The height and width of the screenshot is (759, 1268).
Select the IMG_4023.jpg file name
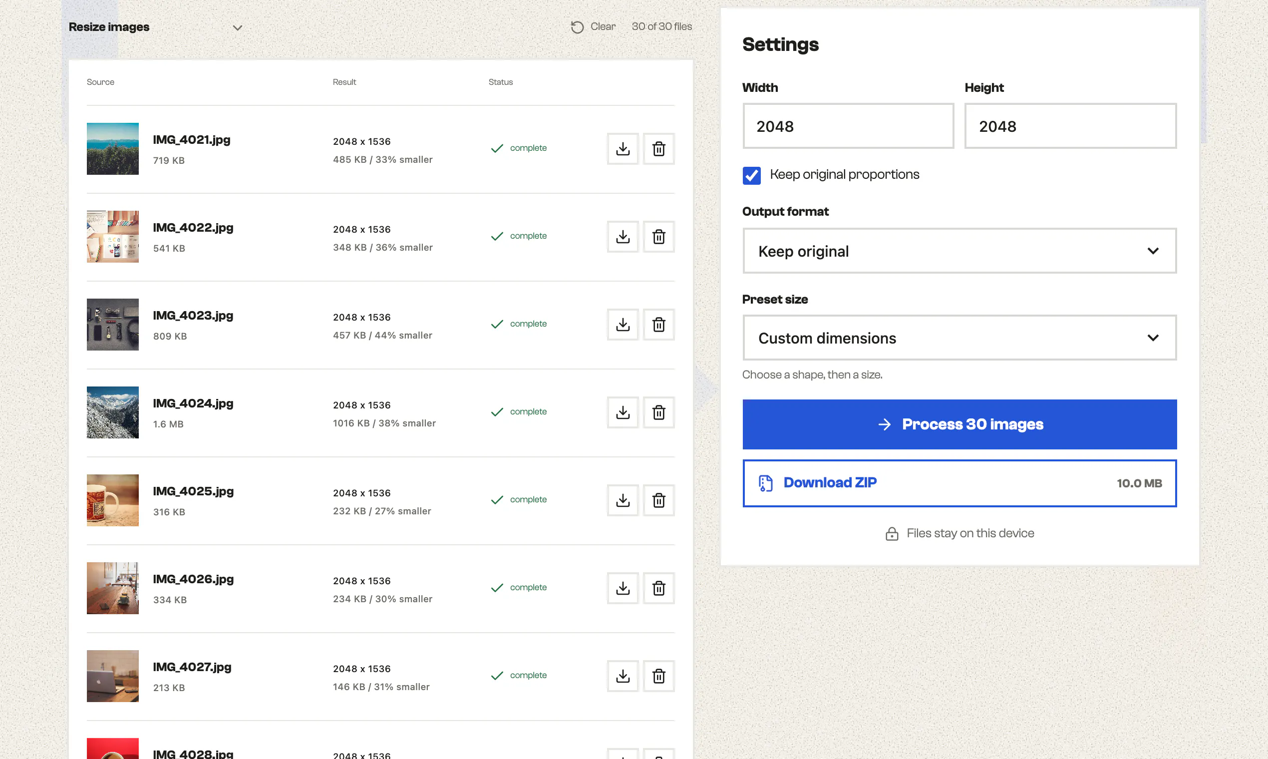(193, 316)
